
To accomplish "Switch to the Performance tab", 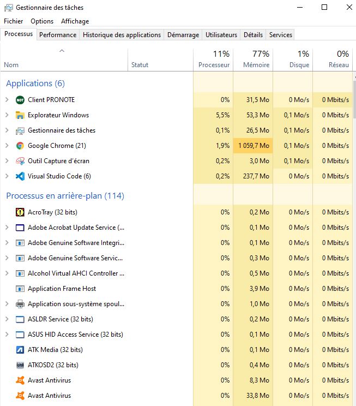I will (x=58, y=35).
